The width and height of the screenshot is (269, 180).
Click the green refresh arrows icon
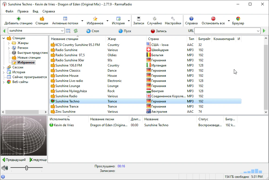pos(76,31)
